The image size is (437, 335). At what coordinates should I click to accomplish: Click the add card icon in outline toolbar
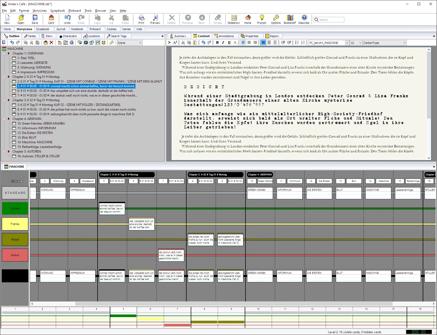point(46,43)
